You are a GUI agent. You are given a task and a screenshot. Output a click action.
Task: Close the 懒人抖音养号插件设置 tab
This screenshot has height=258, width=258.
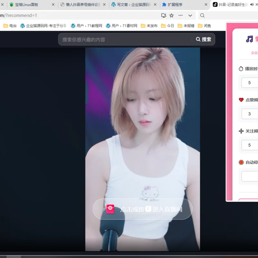104,5
